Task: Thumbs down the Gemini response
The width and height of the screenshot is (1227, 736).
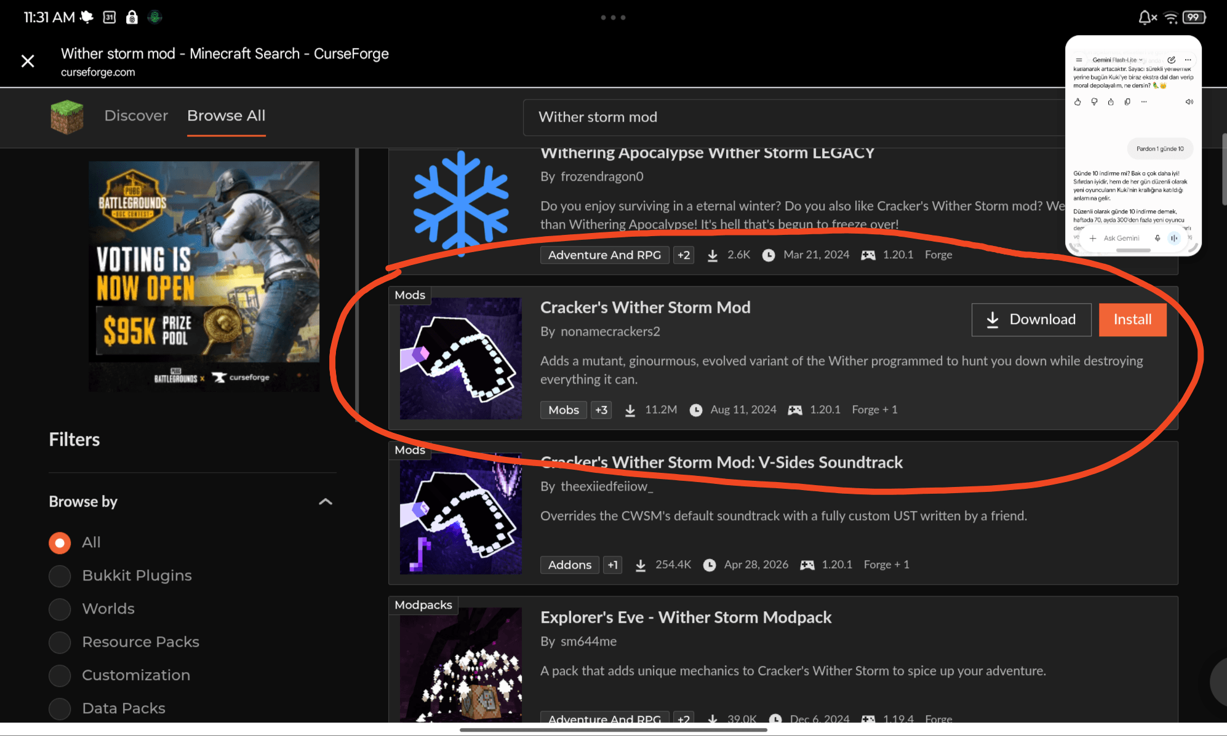Action: point(1094,102)
